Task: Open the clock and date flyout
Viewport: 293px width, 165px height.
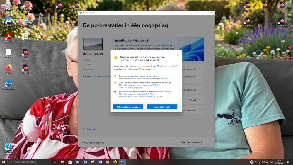Action: [x=279, y=162]
